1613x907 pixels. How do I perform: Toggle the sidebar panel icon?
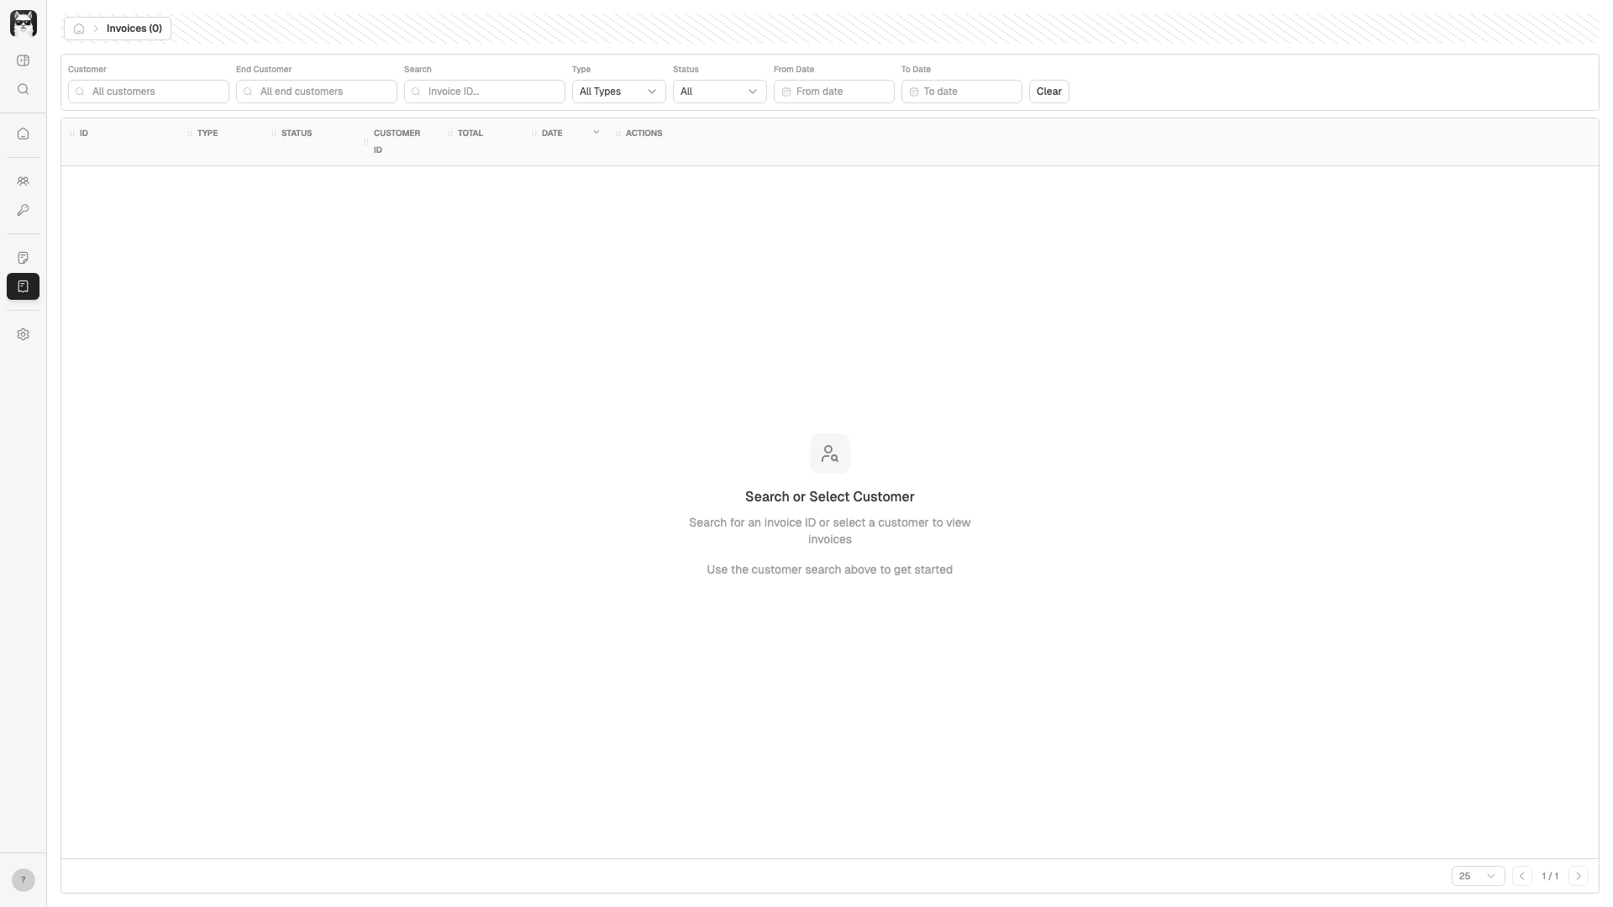23,60
